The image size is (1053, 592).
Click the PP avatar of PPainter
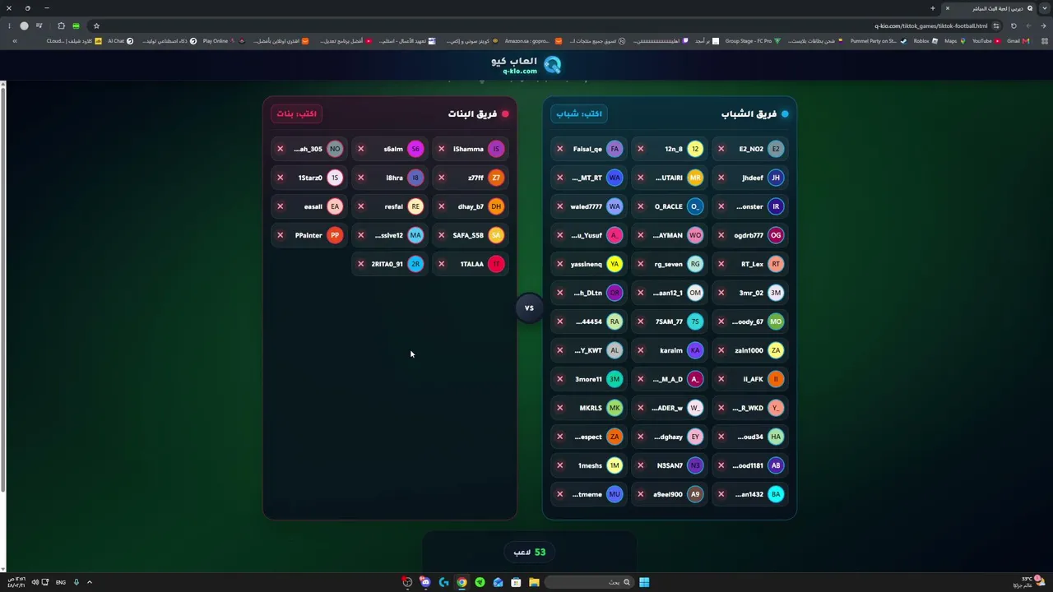[x=335, y=235]
